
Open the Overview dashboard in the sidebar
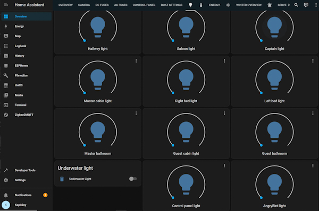[27, 16]
